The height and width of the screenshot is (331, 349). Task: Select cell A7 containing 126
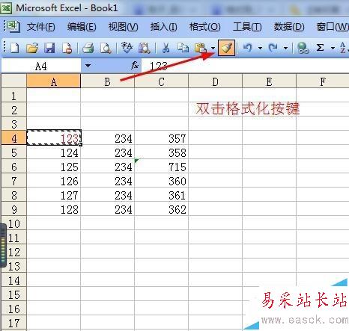tap(54, 181)
